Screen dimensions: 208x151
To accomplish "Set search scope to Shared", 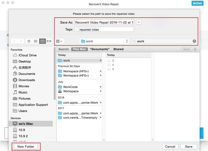I will click(x=118, y=49).
